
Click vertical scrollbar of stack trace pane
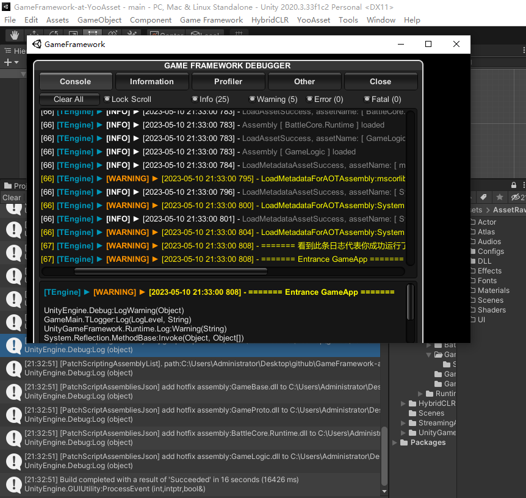click(x=410, y=302)
